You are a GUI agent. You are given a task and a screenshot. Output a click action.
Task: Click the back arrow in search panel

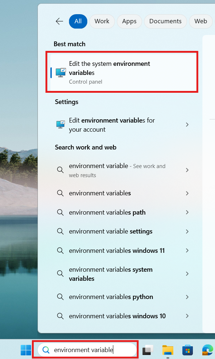[59, 21]
